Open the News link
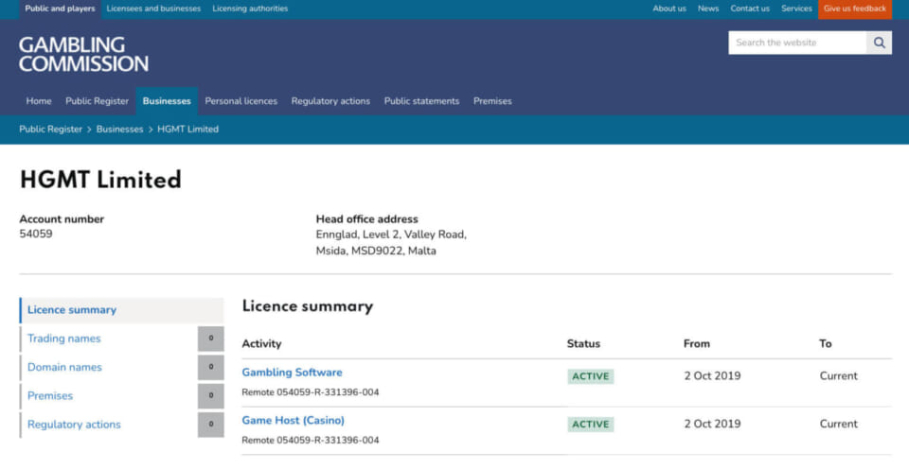 708,9
